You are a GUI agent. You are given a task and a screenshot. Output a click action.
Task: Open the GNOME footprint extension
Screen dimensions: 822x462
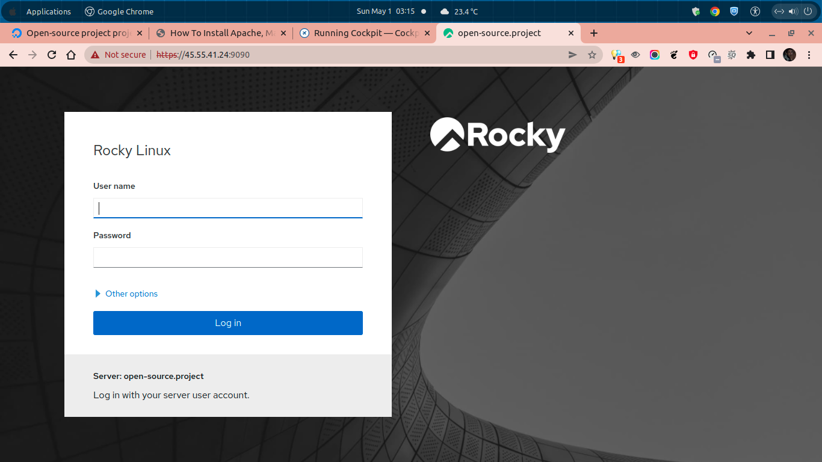click(x=674, y=55)
